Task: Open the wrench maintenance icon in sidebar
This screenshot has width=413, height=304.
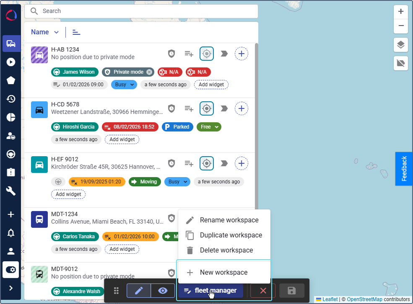Action: [11, 191]
